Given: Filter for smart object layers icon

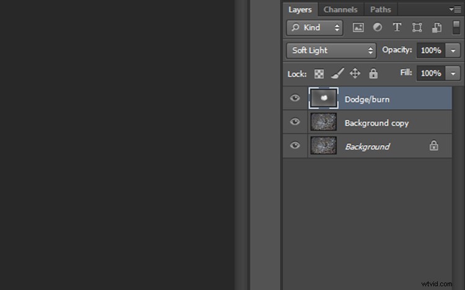Looking at the screenshot, I should (436, 28).
